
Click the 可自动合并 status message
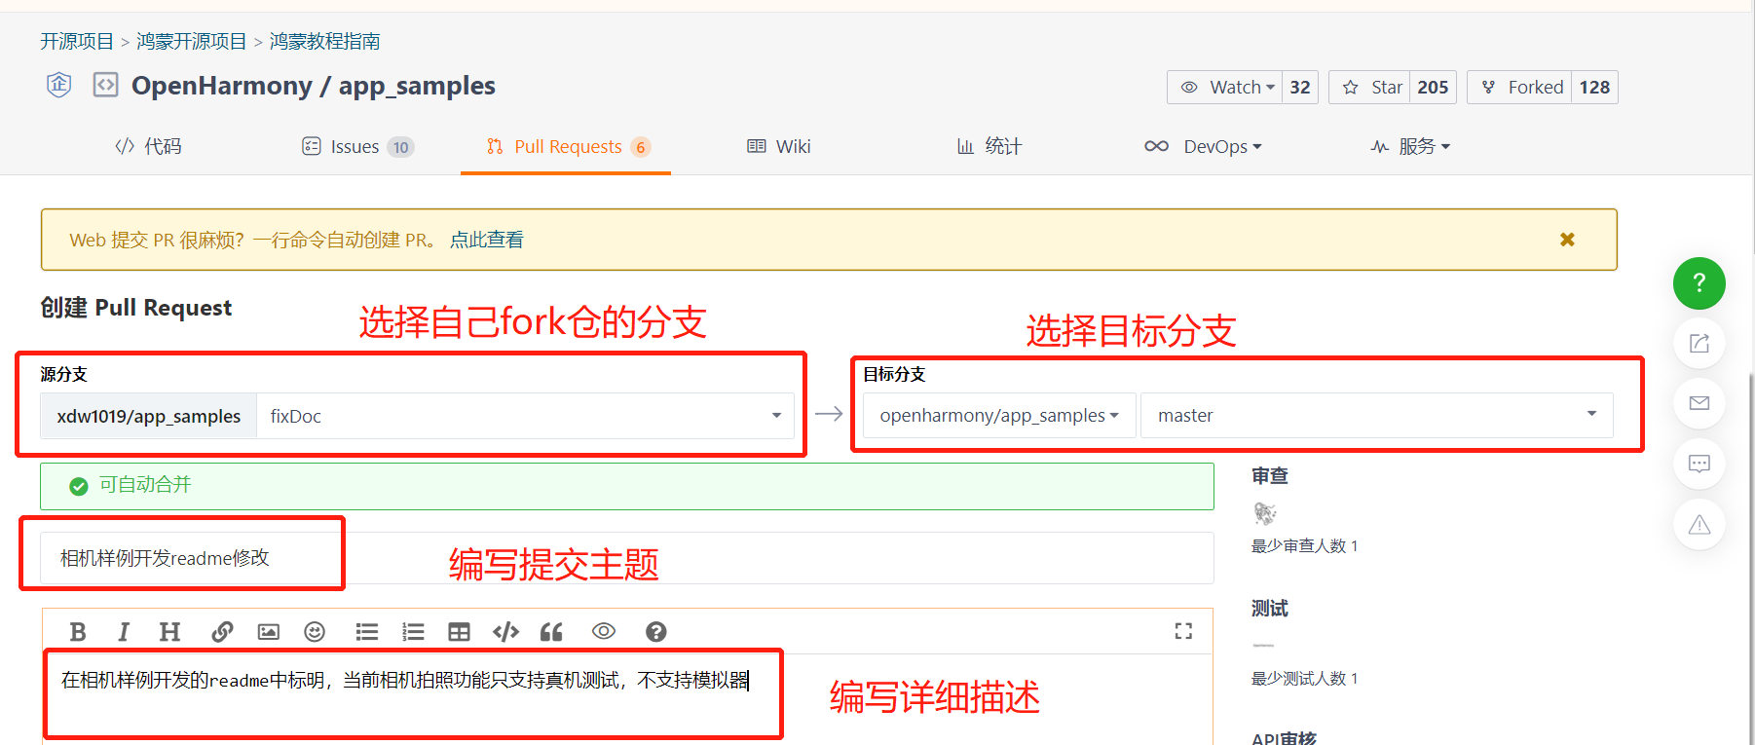[145, 485]
